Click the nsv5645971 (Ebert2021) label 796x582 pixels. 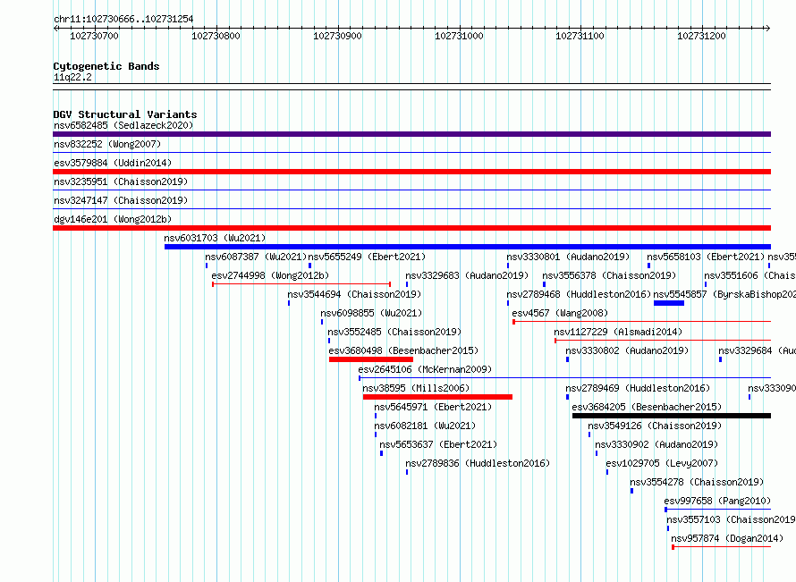coord(433,407)
